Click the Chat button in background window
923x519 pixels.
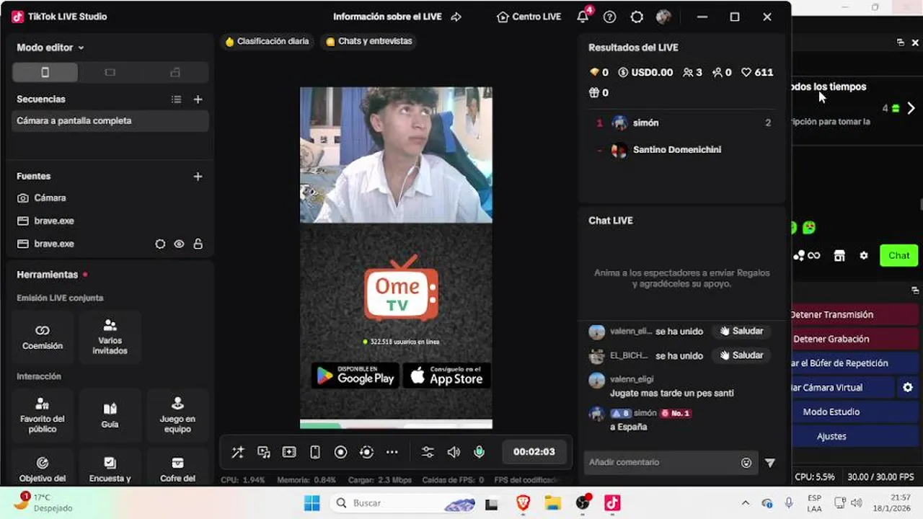(x=898, y=256)
